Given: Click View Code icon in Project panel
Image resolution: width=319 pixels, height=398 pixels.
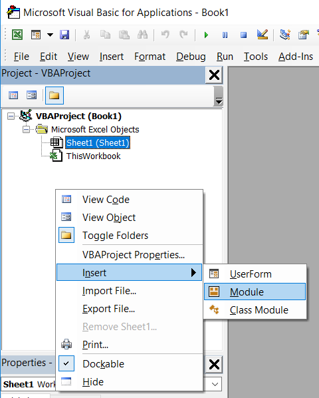Looking at the screenshot, I should click(13, 95).
